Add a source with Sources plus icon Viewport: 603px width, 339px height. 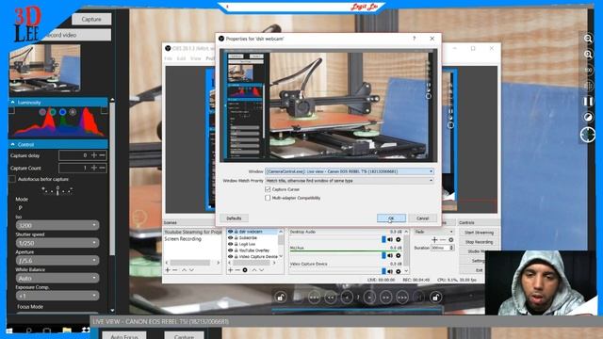(230, 270)
